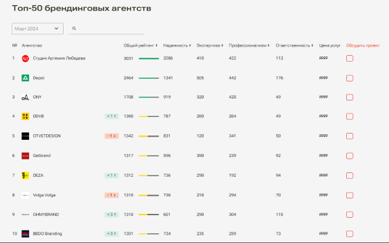Click the DEZA +1 position badge

tap(112, 176)
